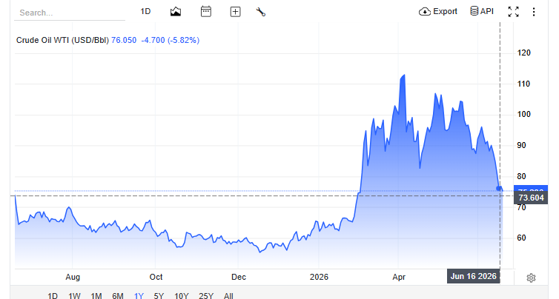
Task: Click the -4.700 (-5.82%) change value
Action: click(x=171, y=40)
